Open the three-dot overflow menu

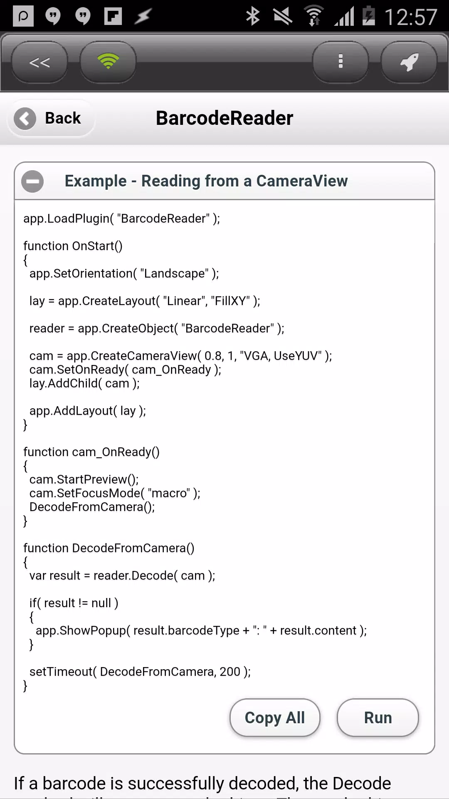click(x=340, y=62)
